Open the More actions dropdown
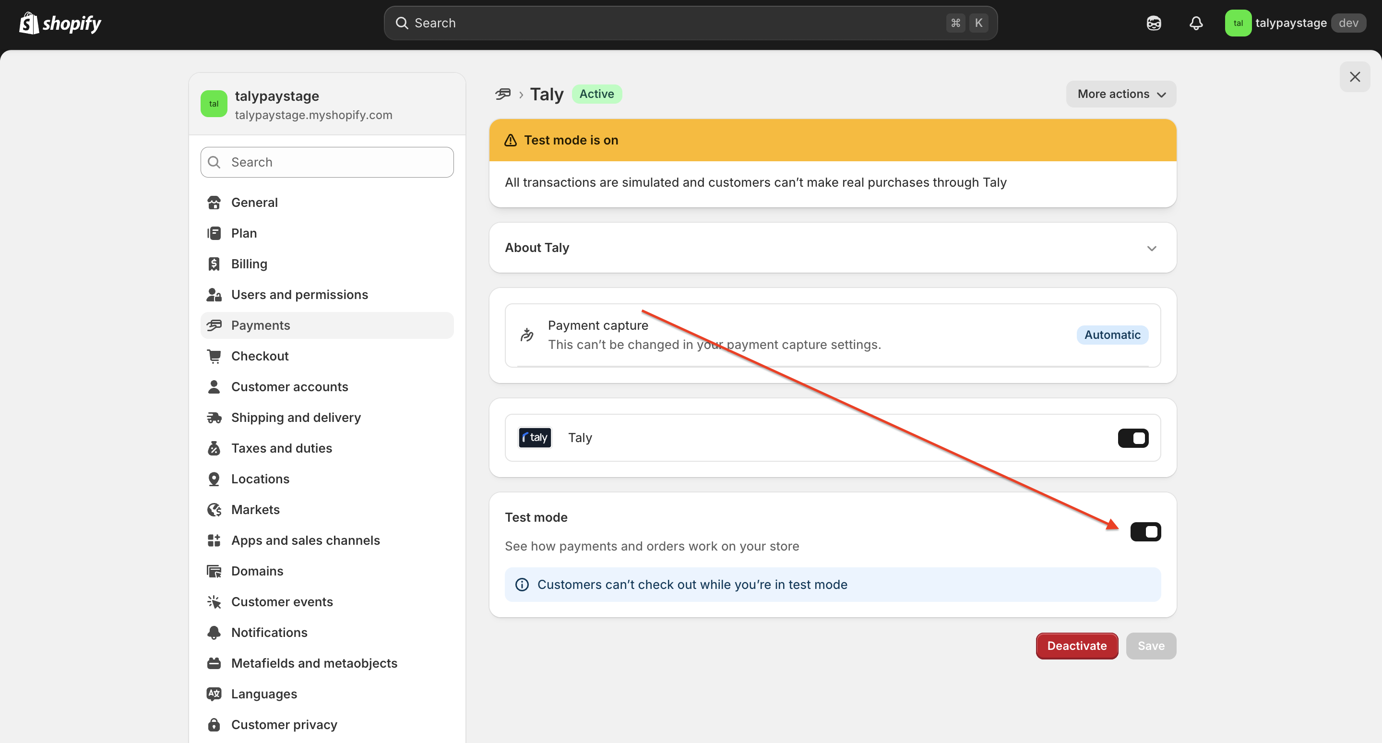1382x743 pixels. click(1121, 94)
